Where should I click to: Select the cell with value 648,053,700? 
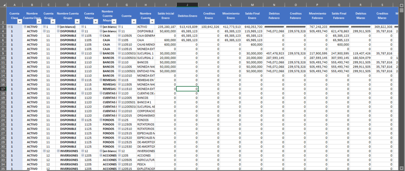pos(252,27)
